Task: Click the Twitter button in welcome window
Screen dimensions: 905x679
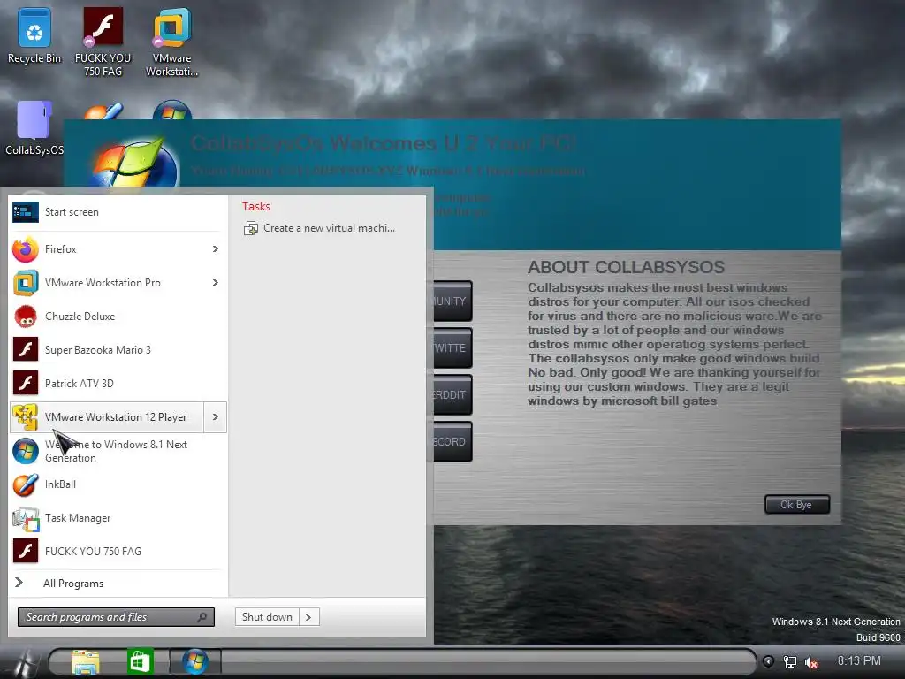Action: coord(452,347)
